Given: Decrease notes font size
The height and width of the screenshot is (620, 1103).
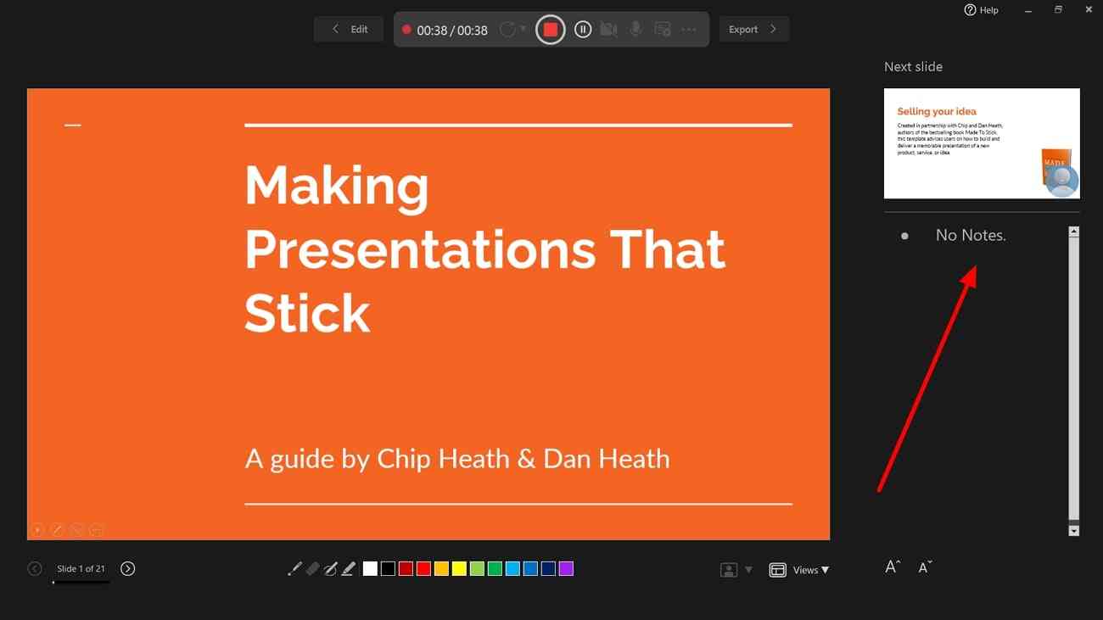Looking at the screenshot, I should (926, 567).
